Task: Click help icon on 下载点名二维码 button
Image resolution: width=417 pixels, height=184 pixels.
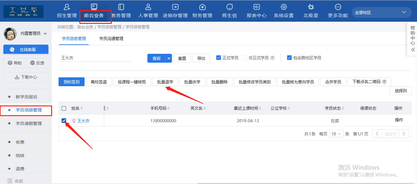Action: pyautogui.click(x=385, y=82)
